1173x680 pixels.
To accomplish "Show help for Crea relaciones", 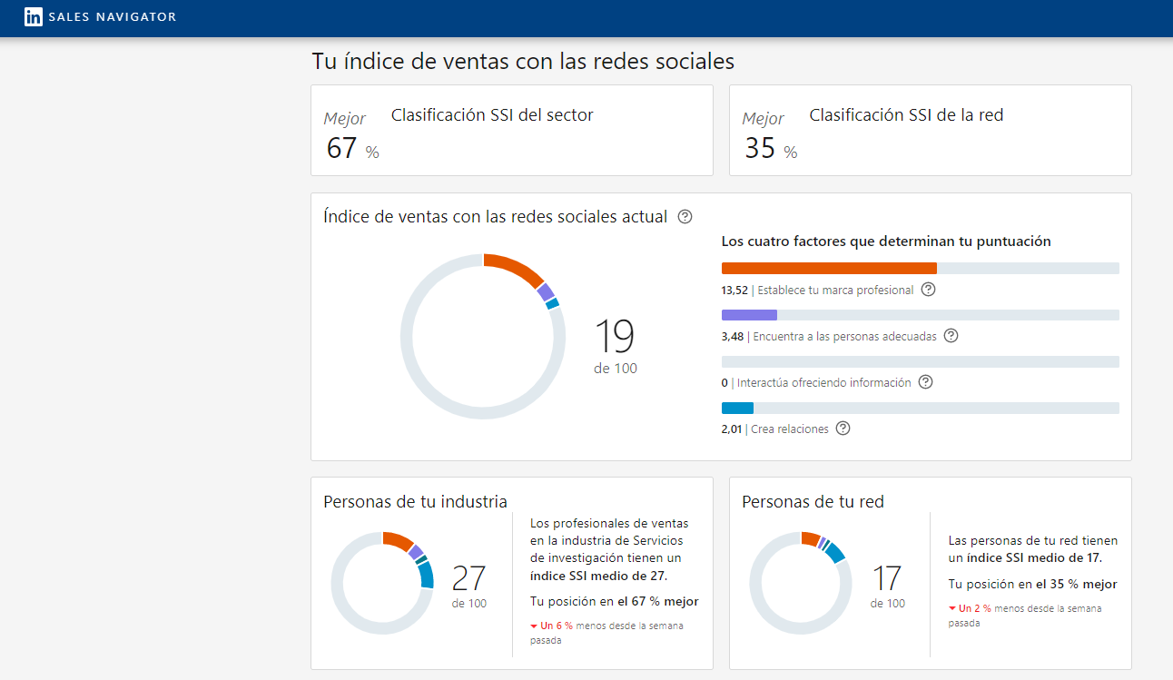I will click(843, 429).
